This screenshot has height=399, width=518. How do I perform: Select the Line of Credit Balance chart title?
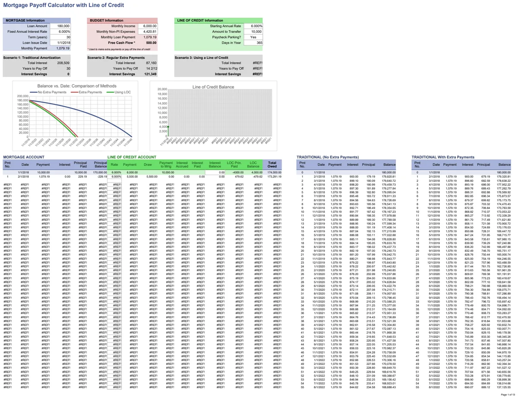[214, 87]
